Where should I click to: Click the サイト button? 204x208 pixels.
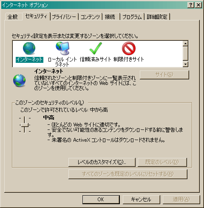tap(164, 75)
